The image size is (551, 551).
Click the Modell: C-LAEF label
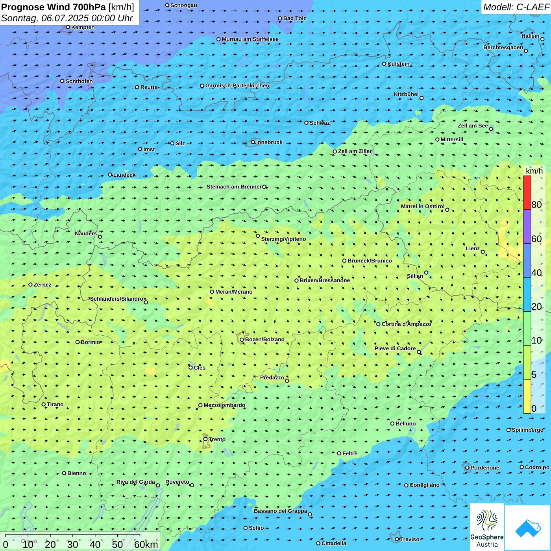tap(516, 7)
